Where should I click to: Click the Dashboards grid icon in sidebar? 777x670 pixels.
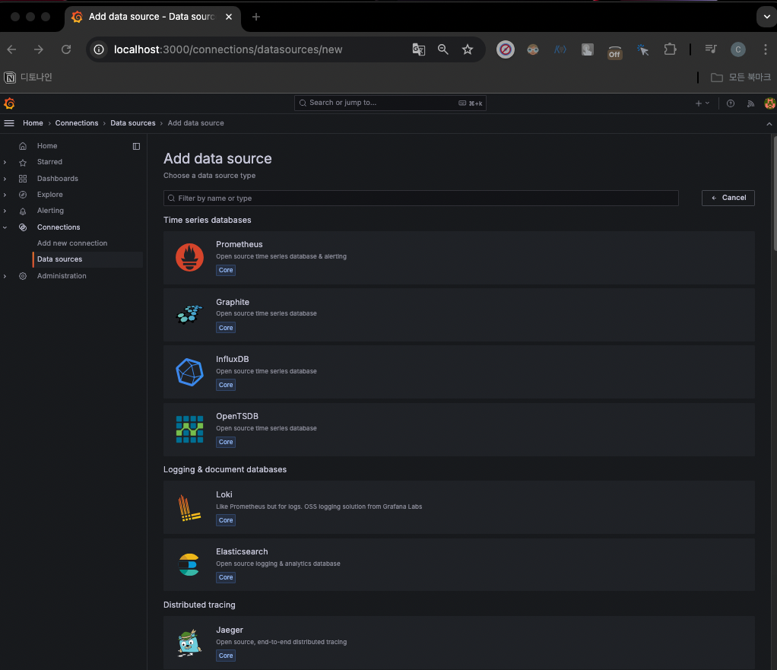pos(23,179)
